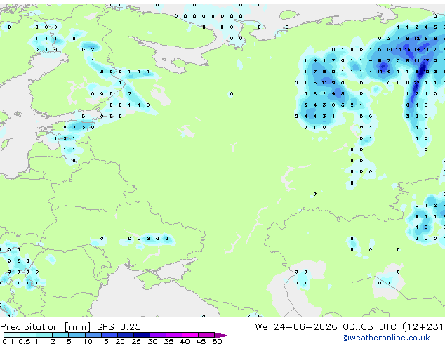Click the 1–2 mm legend color swatch
This screenshot has width=445, height=344.
coord(44,335)
